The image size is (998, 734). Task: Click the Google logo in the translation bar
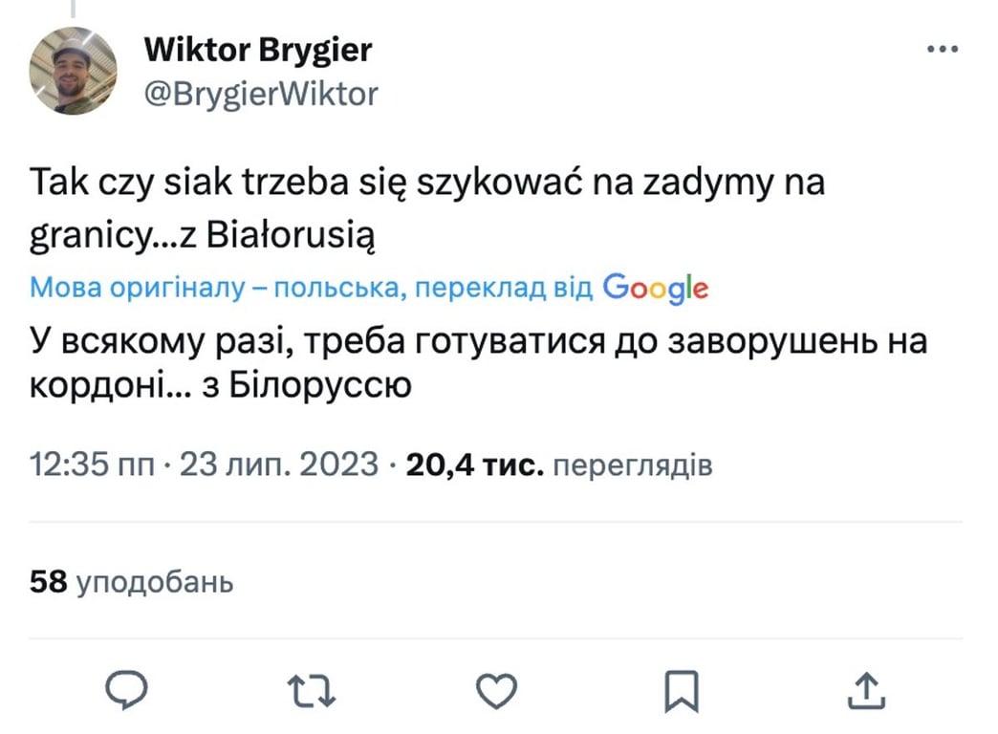[654, 287]
